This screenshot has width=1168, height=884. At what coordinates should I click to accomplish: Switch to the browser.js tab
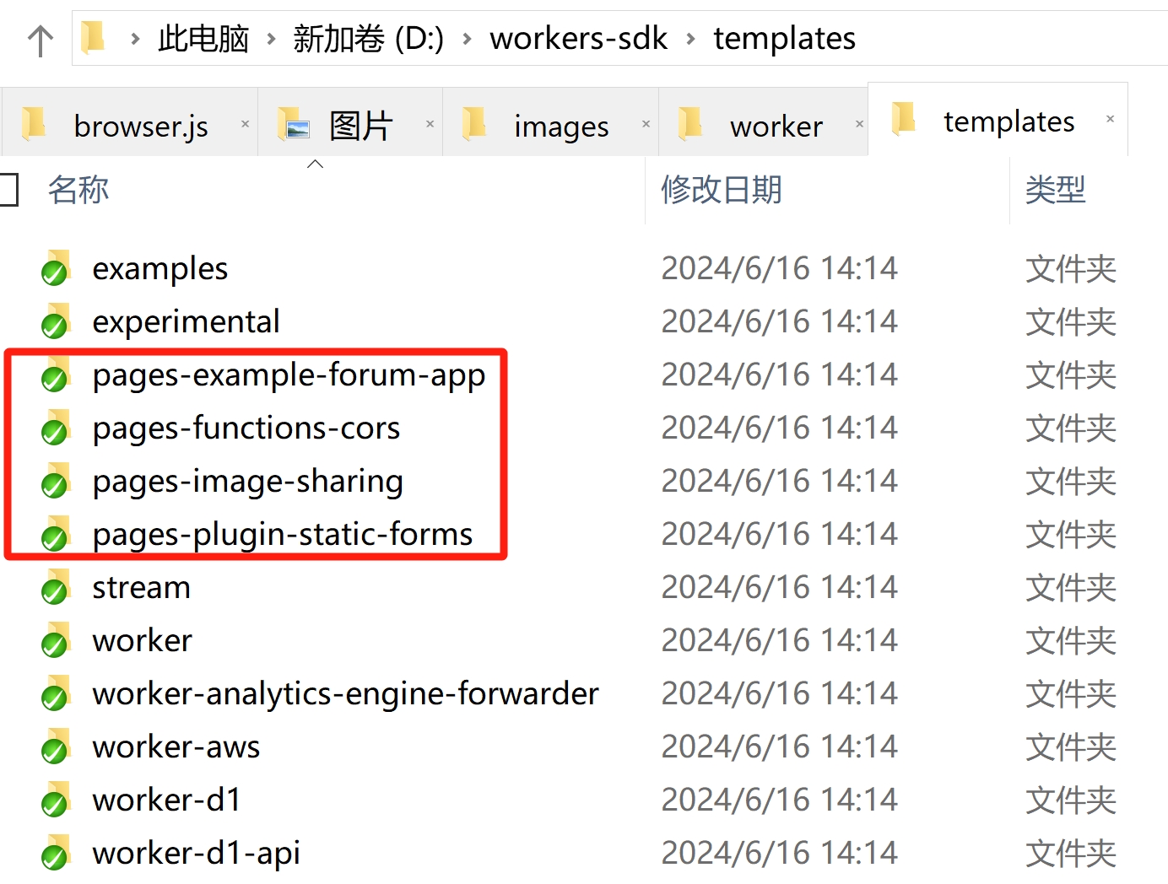pyautogui.click(x=141, y=124)
